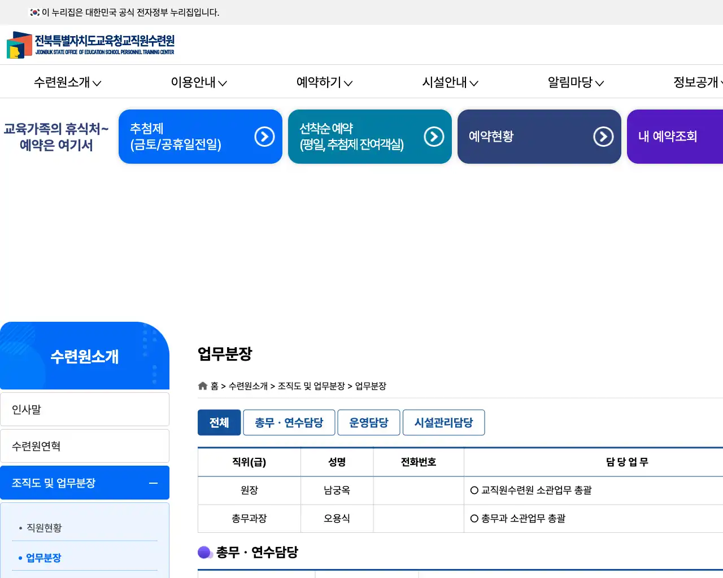Open the 직원현황 sidebar link
This screenshot has height=578, width=723.
coord(43,528)
